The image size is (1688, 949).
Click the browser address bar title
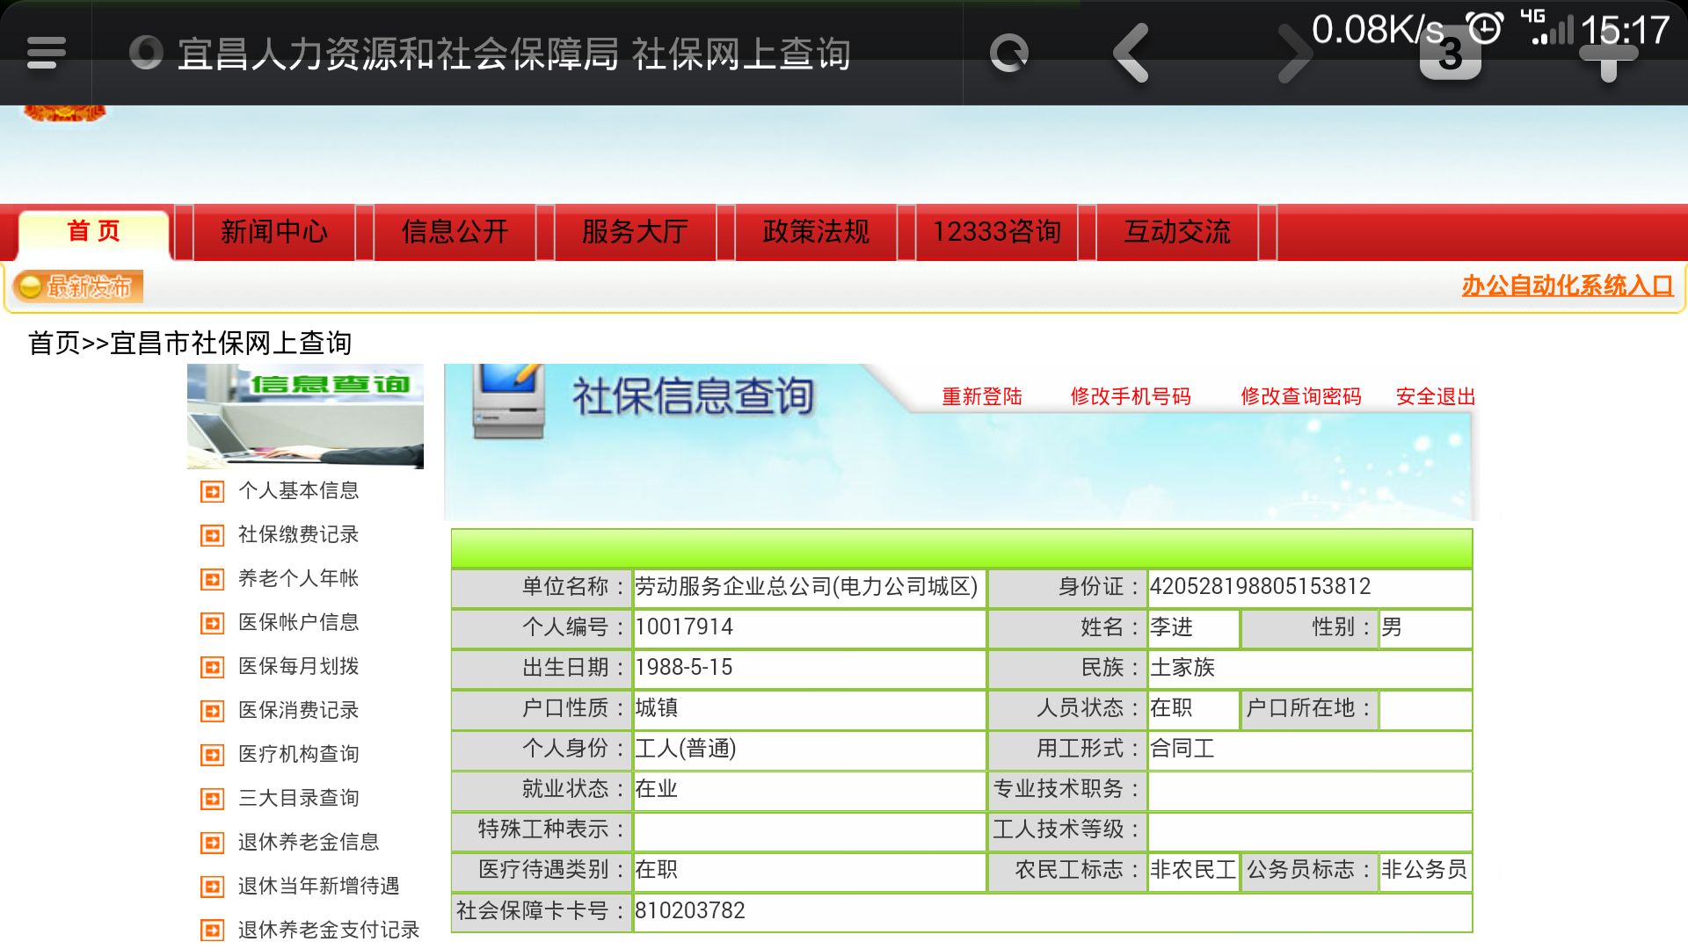coord(514,54)
